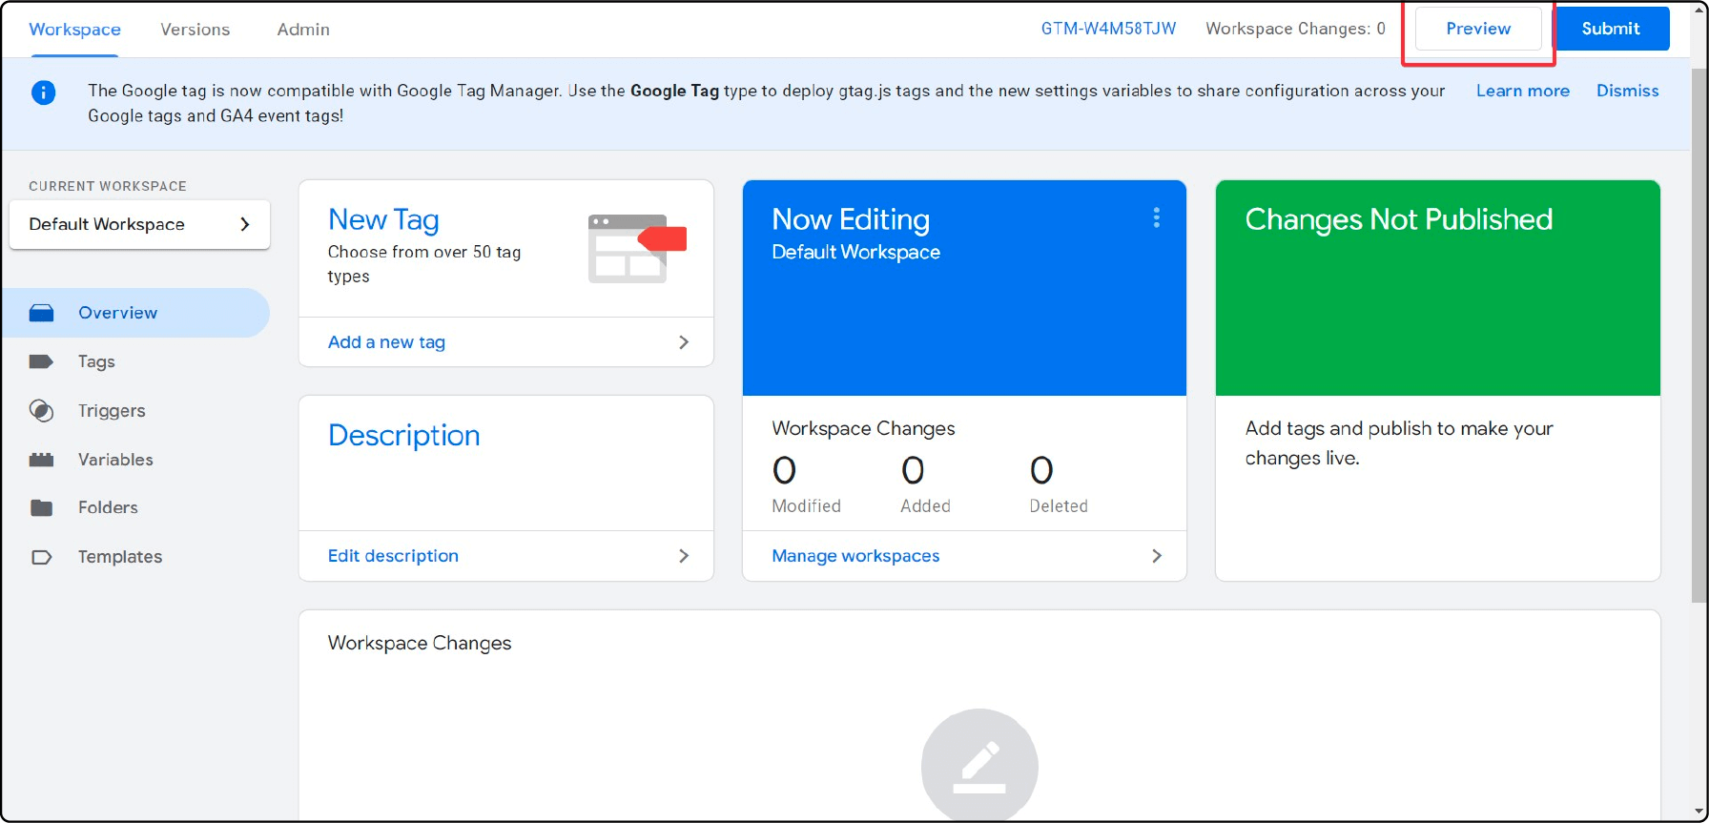Click the chevron beside Manage workspaces
The height and width of the screenshot is (823, 1709).
click(1156, 556)
